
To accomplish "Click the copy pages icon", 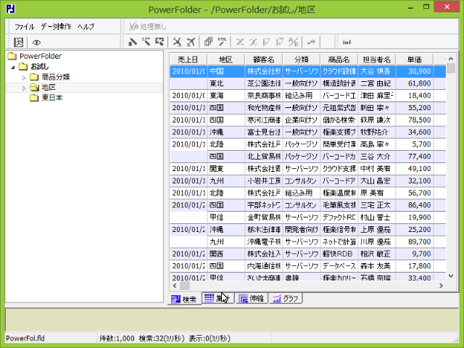I will (208, 42).
